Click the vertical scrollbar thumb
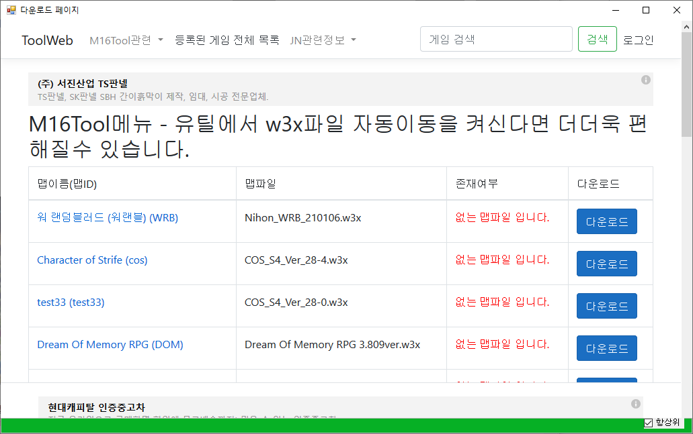 [686, 85]
